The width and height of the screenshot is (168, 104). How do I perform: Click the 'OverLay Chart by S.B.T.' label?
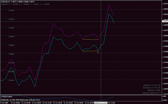[152, 93]
